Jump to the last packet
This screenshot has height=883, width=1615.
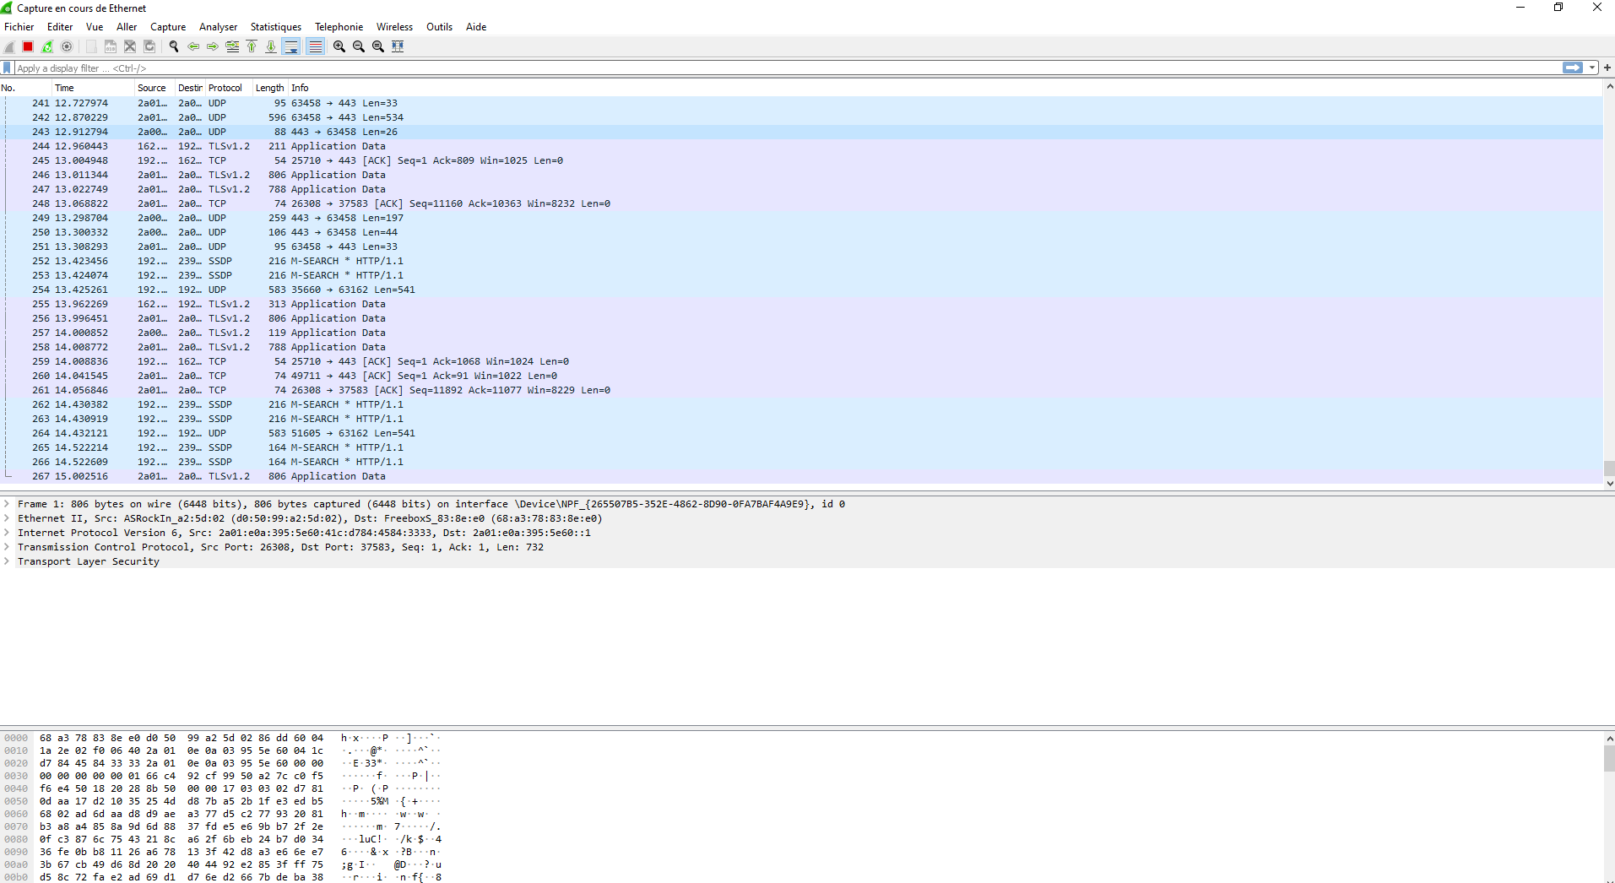[271, 46]
